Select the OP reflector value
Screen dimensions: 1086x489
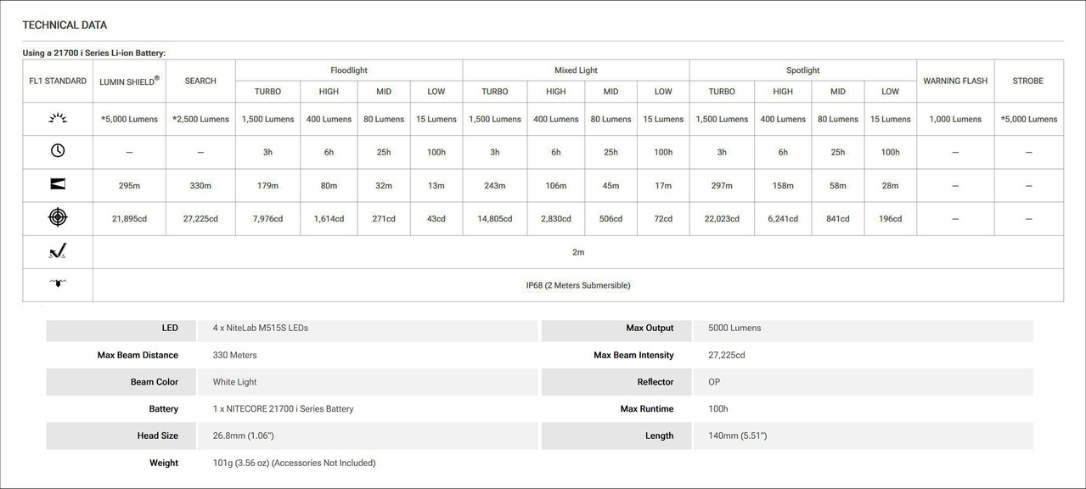[714, 382]
